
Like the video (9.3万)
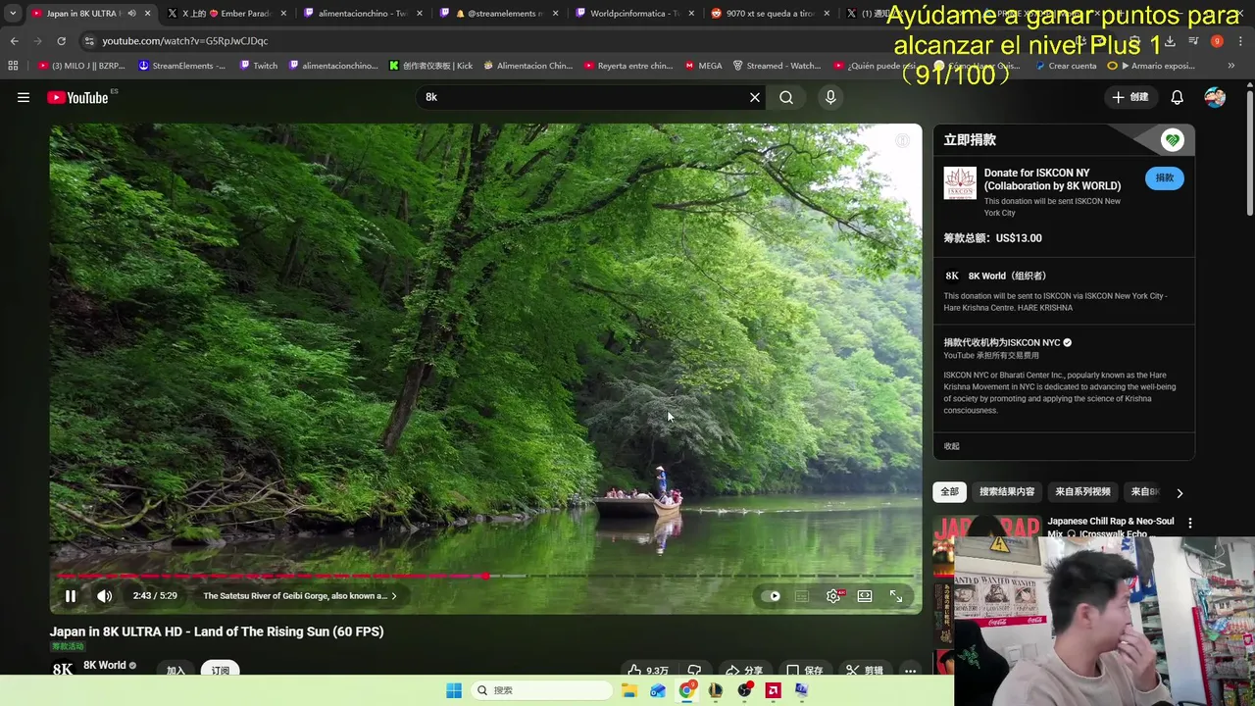pos(648,670)
